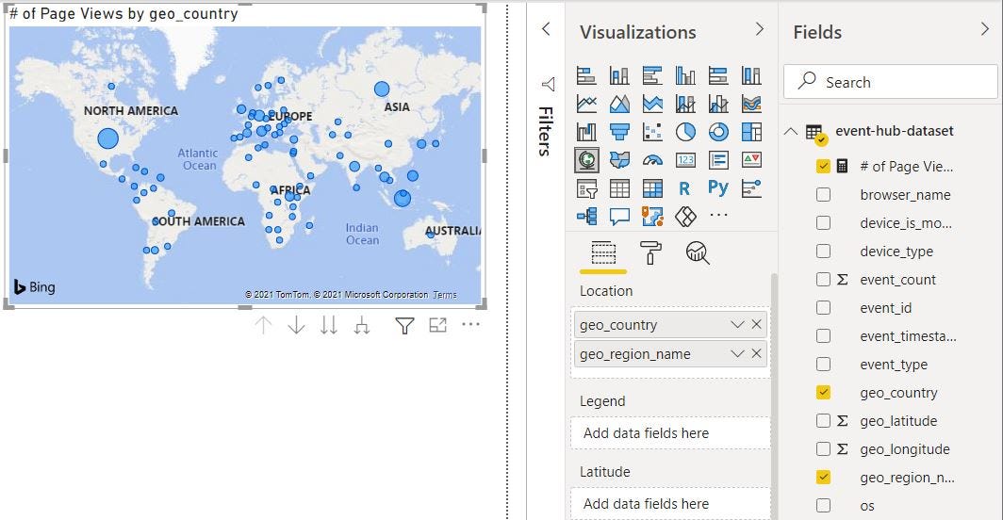Select the pie chart visualization
The height and width of the screenshot is (520, 1003).
click(685, 132)
